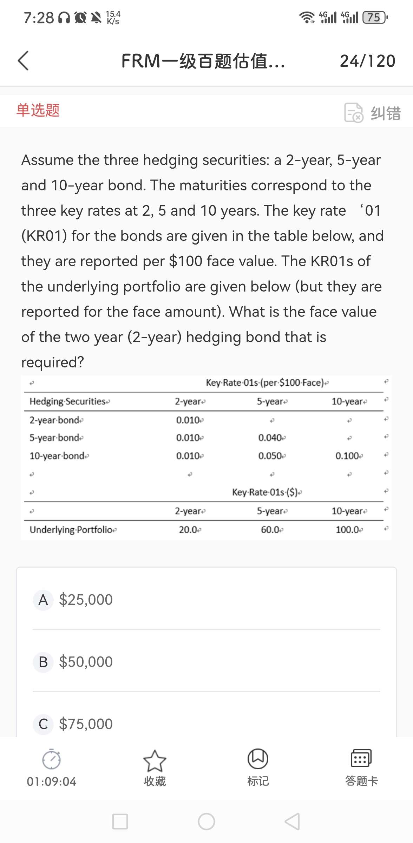413x843 pixels.
Task: Mark question with bookmark (标记) icon
Action: 258,759
